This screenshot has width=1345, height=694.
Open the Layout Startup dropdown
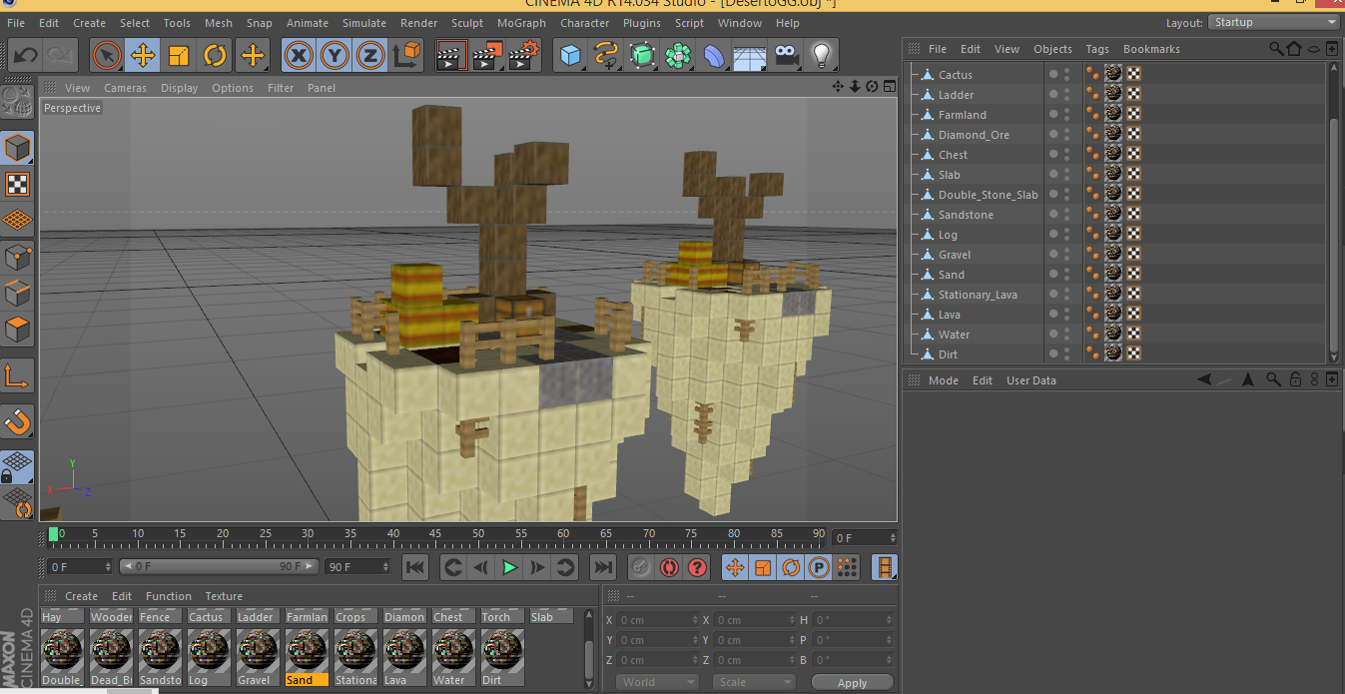coord(1275,22)
